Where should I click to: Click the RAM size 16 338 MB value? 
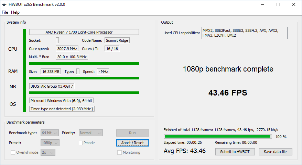click(51, 72)
